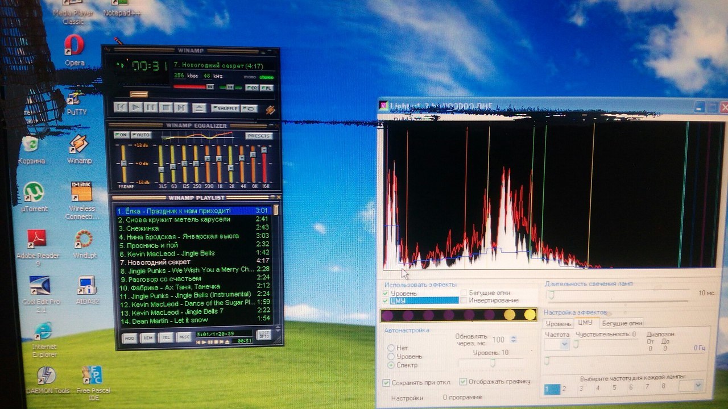
Task: Open 'О программе' menu item
Action: tap(462, 397)
